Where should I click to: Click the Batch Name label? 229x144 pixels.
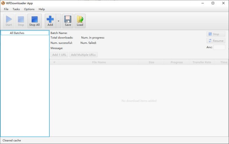point(59,33)
